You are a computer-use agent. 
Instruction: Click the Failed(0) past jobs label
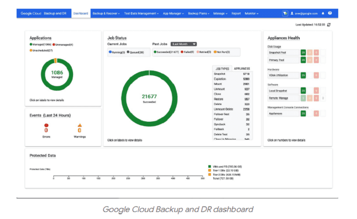[x=187, y=52]
